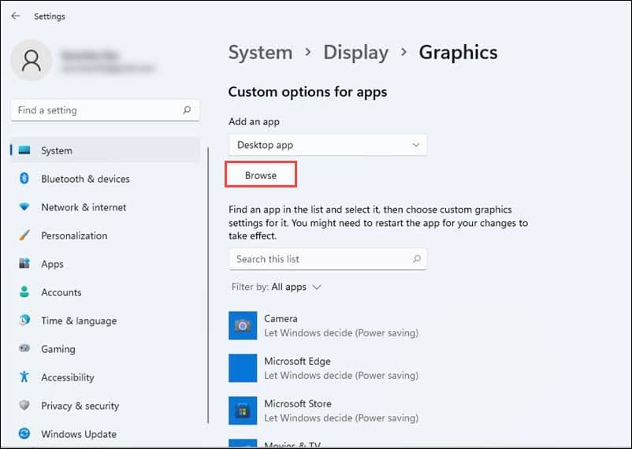Image resolution: width=632 pixels, height=449 pixels.
Task: Go to Display in the breadcrumb
Action: 355,53
